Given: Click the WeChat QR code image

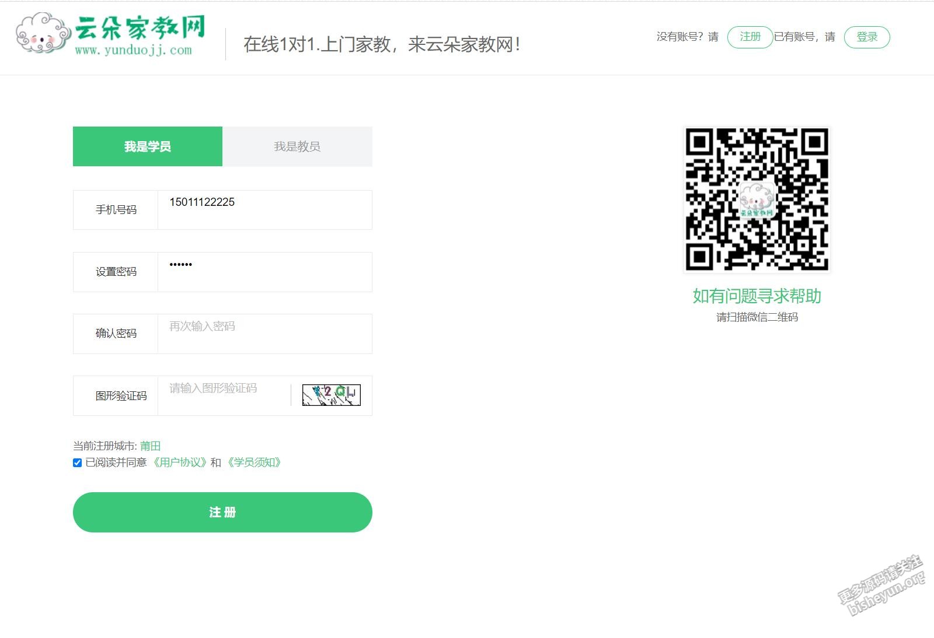Looking at the screenshot, I should pyautogui.click(x=757, y=199).
